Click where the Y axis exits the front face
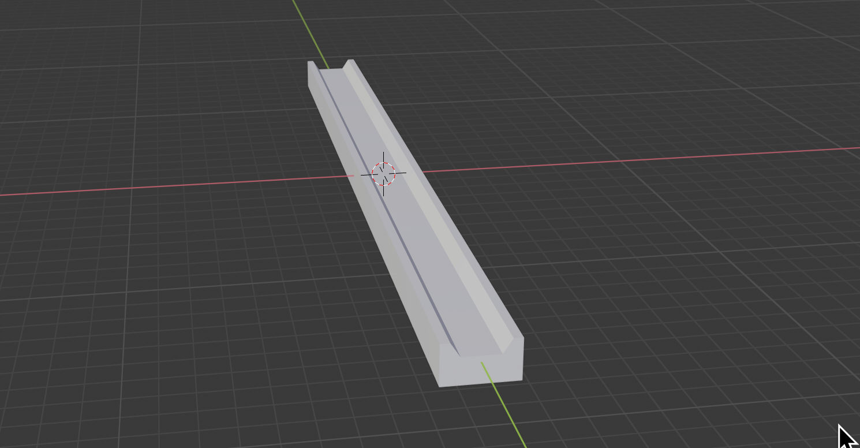Image resolution: width=860 pixels, height=448 pixels. coord(482,363)
